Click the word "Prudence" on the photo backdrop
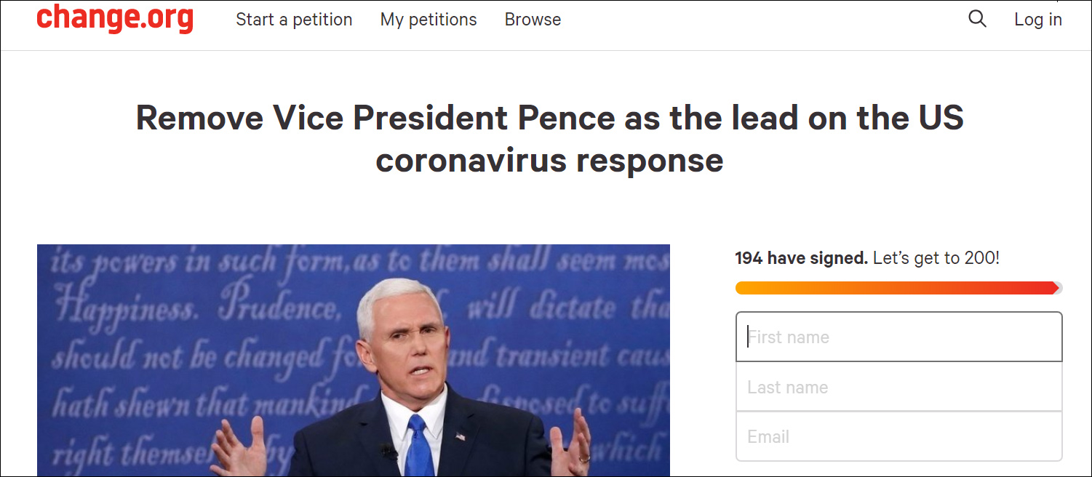The height and width of the screenshot is (477, 1092). tap(281, 310)
